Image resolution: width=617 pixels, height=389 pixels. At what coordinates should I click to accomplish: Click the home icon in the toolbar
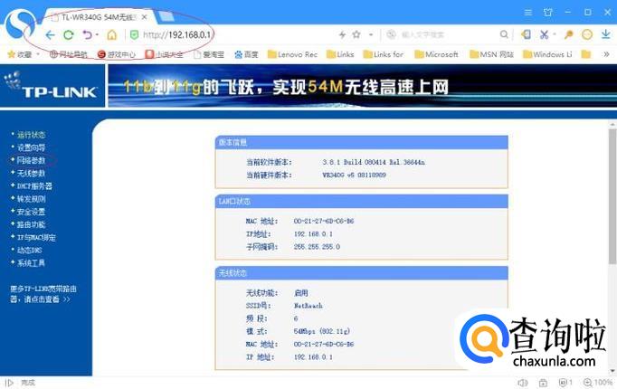(112, 35)
